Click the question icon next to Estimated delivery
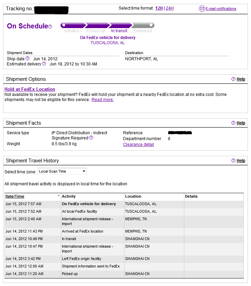This screenshot has height=286, width=251. [44, 64]
